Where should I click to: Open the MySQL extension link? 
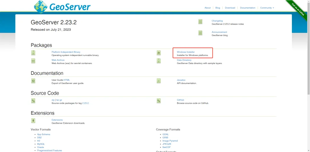(41, 144)
